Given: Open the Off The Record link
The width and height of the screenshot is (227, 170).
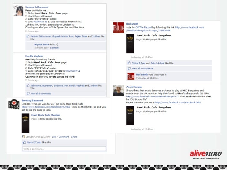Looking at the screenshot, I should (x=144, y=27).
